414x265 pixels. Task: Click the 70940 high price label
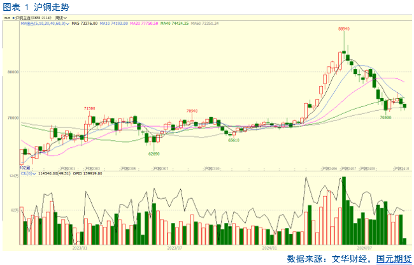click(192, 111)
